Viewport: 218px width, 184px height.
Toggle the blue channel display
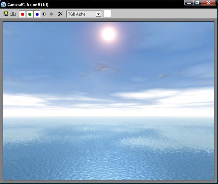coord(37,14)
